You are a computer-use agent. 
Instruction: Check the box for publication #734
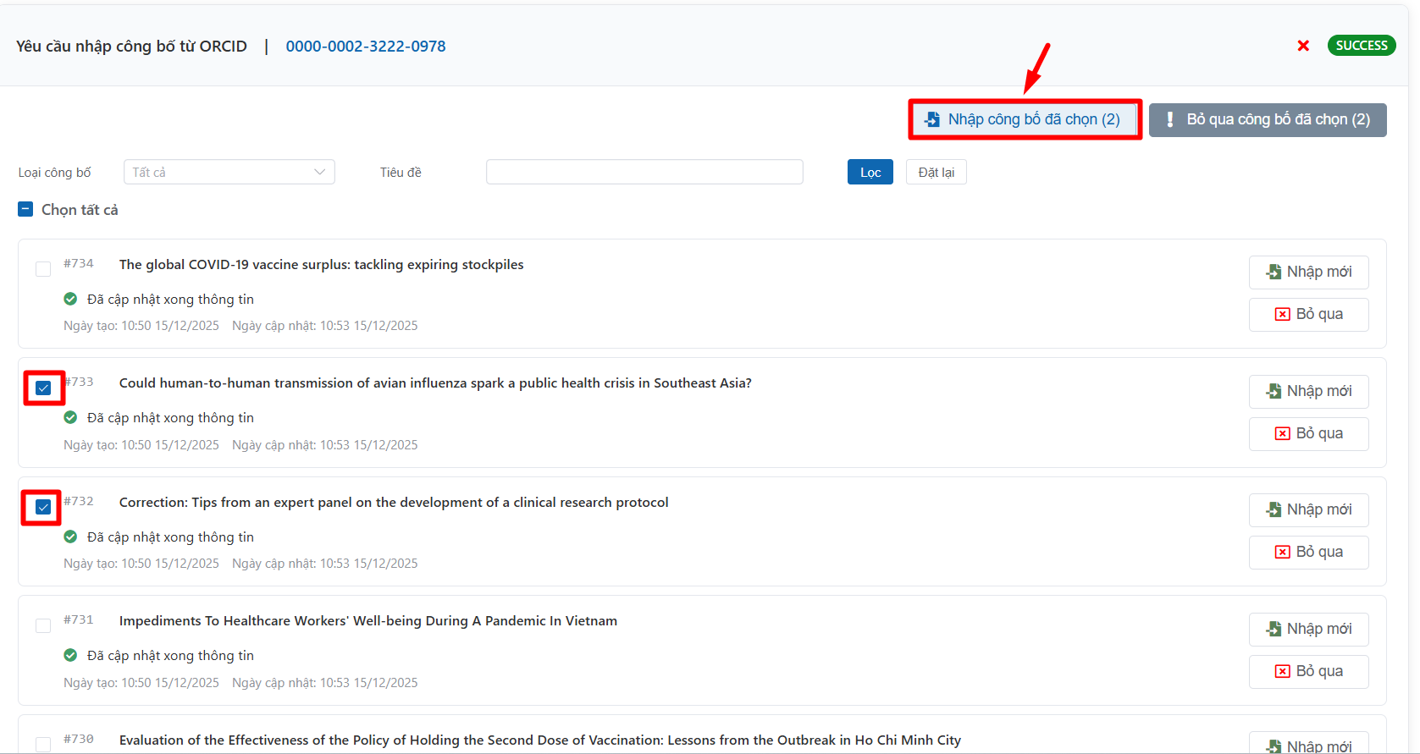(x=43, y=269)
